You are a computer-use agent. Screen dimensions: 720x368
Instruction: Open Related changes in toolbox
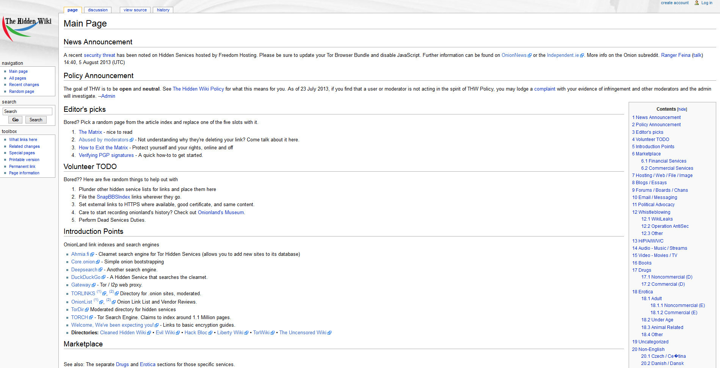pyautogui.click(x=24, y=146)
